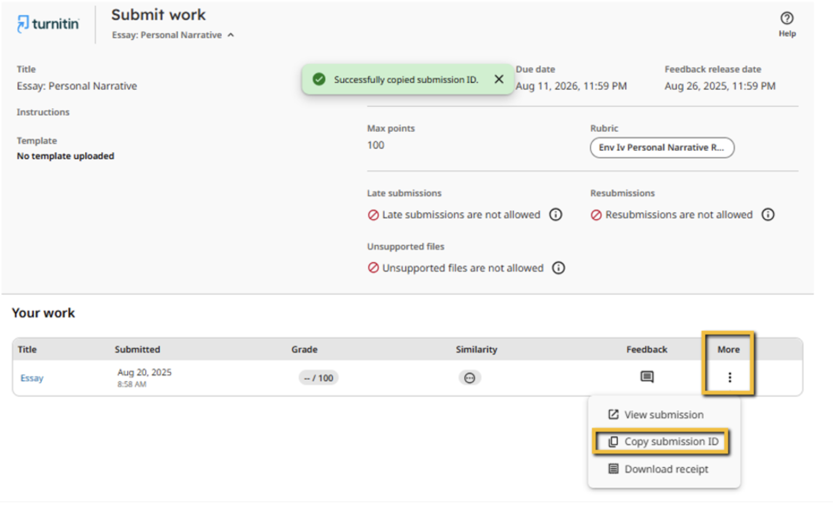
Task: Open the Essay submission link
Action: pyautogui.click(x=32, y=378)
